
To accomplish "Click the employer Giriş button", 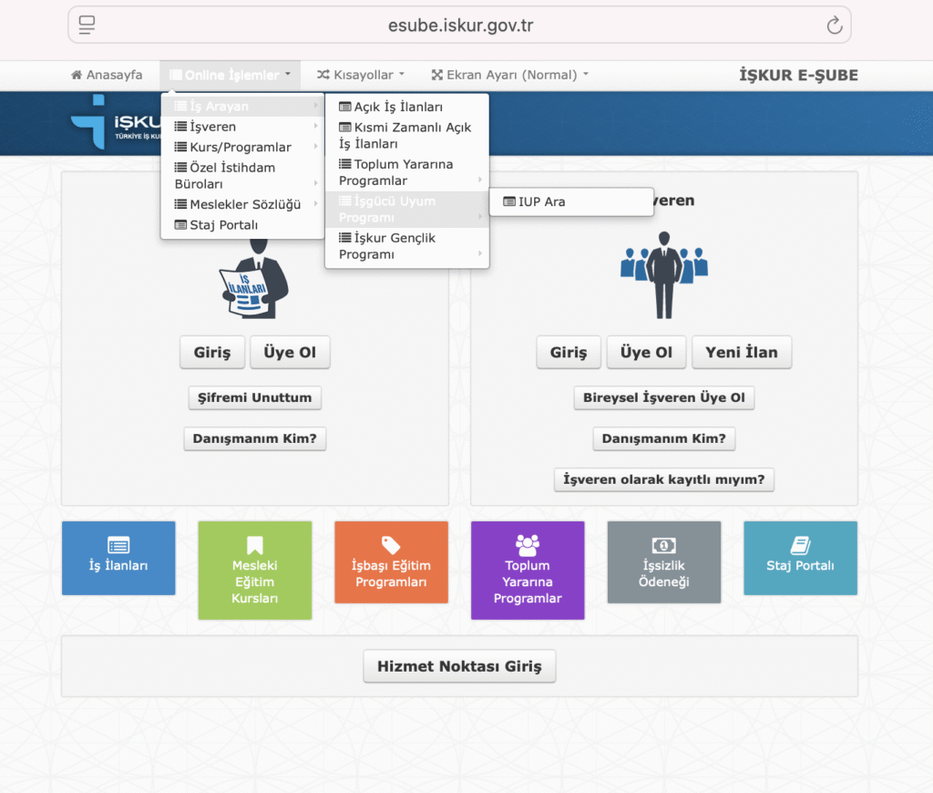I will pyautogui.click(x=569, y=353).
